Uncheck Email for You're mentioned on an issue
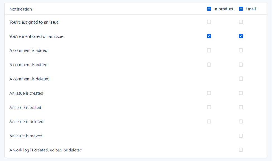279x161 pixels. click(x=241, y=36)
